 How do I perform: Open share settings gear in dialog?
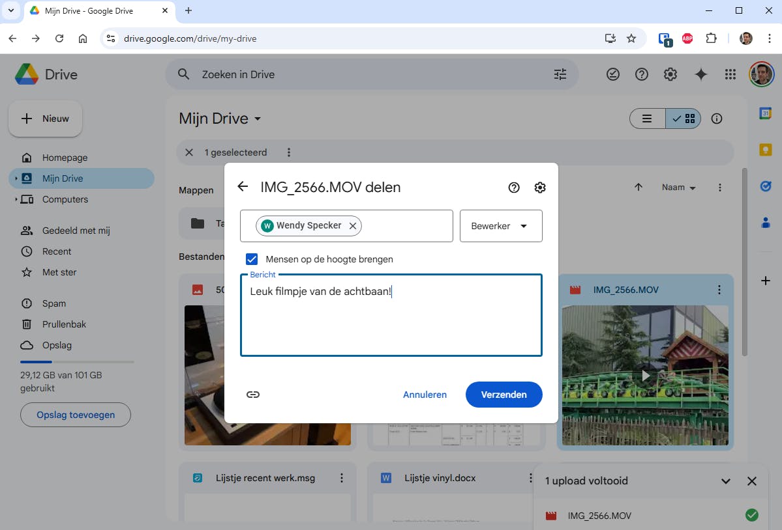click(x=539, y=188)
